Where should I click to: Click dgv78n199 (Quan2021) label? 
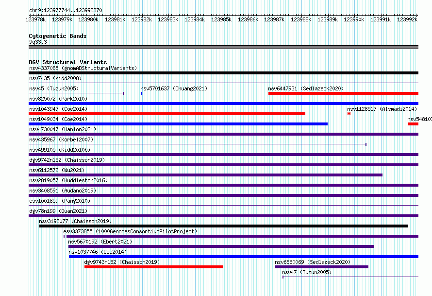[x=58, y=211]
